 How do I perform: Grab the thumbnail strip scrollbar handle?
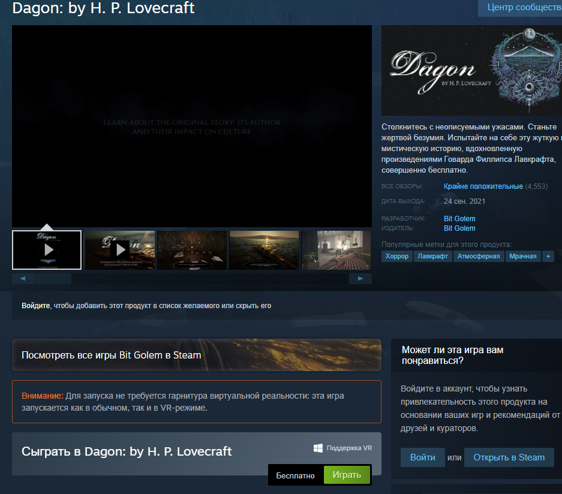click(x=53, y=279)
